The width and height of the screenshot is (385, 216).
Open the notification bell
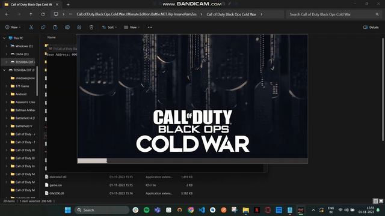pos(378,210)
